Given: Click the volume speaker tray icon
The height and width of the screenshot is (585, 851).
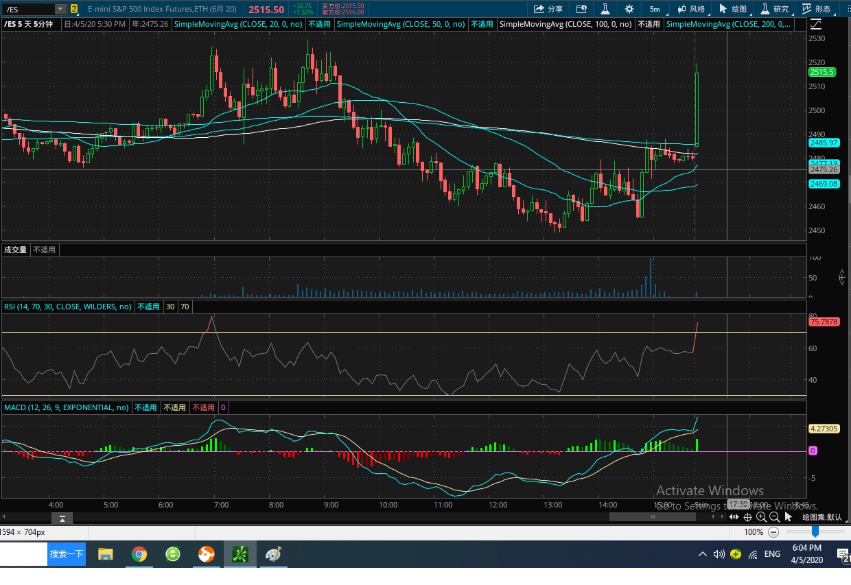Looking at the screenshot, I should (719, 554).
